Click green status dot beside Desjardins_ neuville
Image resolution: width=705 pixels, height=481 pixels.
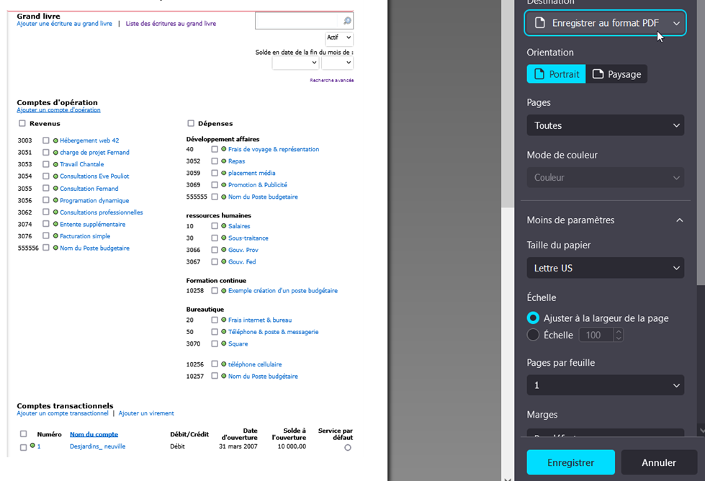(x=32, y=446)
